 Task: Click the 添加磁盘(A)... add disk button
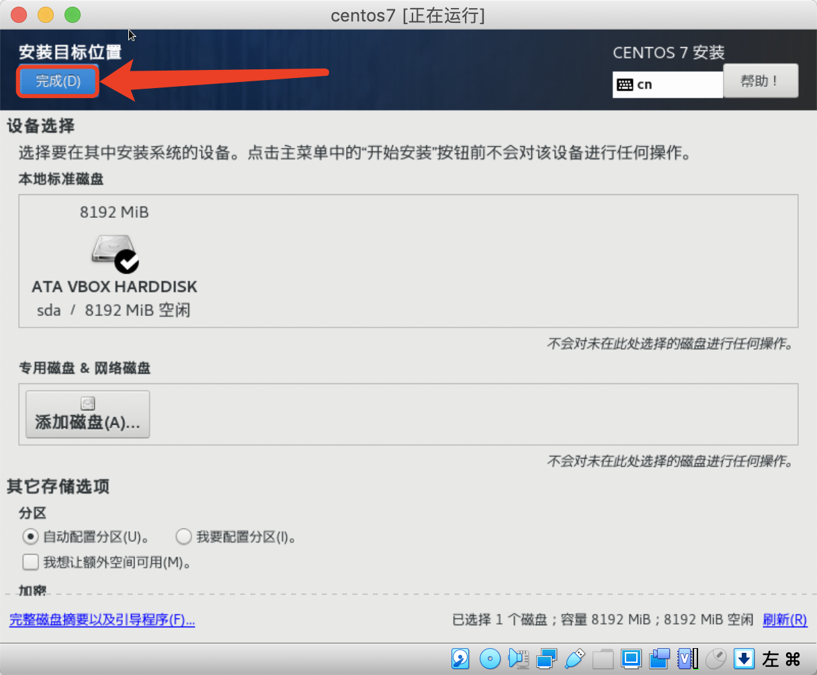tap(87, 414)
